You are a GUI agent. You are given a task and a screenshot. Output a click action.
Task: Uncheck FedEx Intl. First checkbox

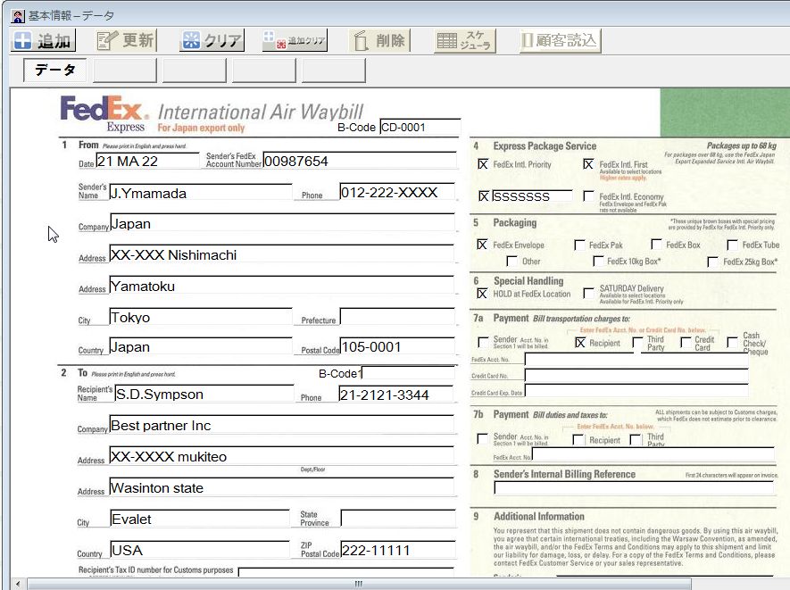pyautogui.click(x=588, y=164)
